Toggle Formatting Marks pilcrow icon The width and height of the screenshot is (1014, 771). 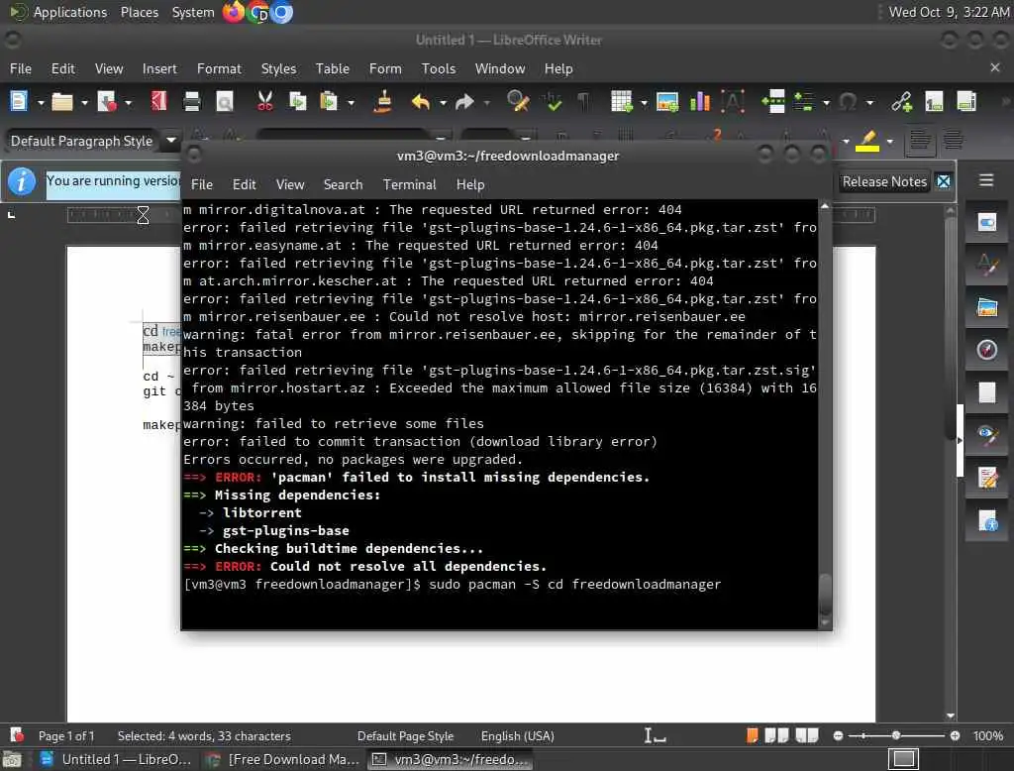pyautogui.click(x=583, y=102)
